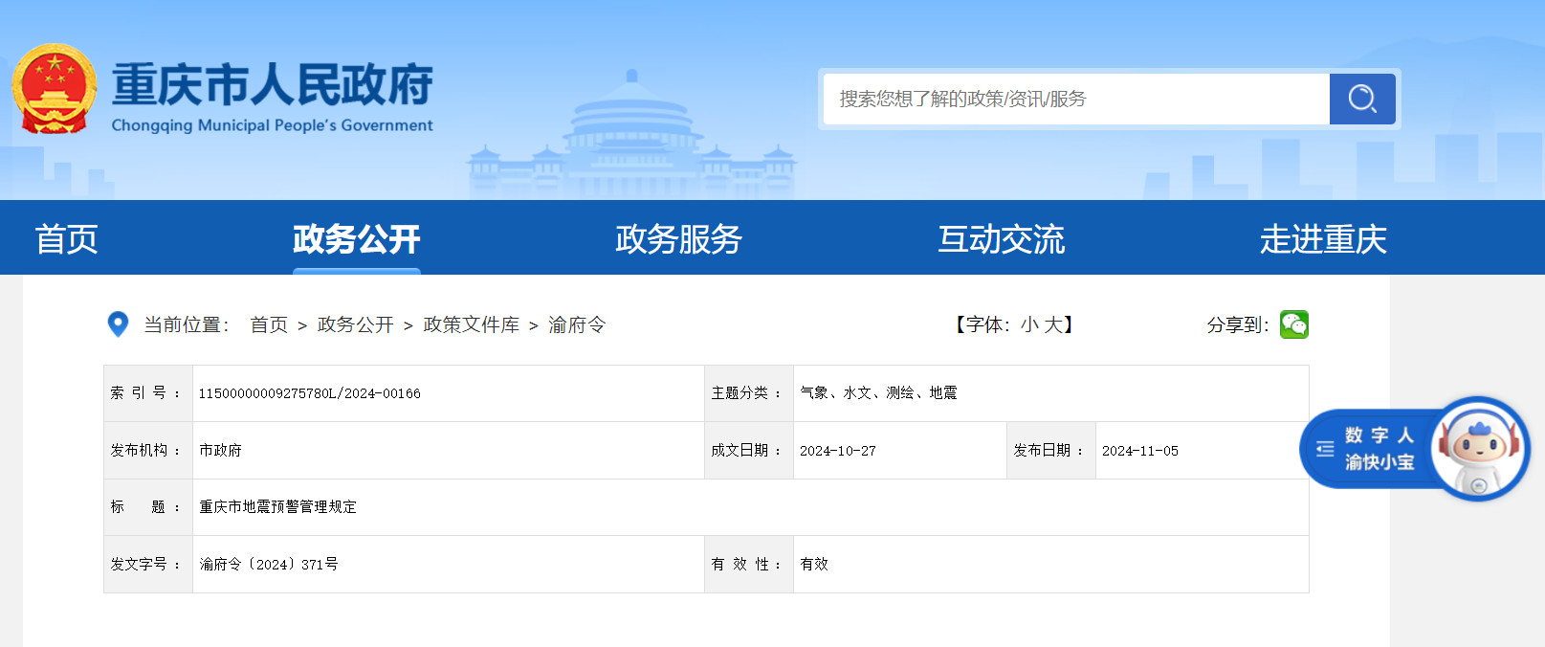
Task: Focus the policy search input box
Action: 1076,99
